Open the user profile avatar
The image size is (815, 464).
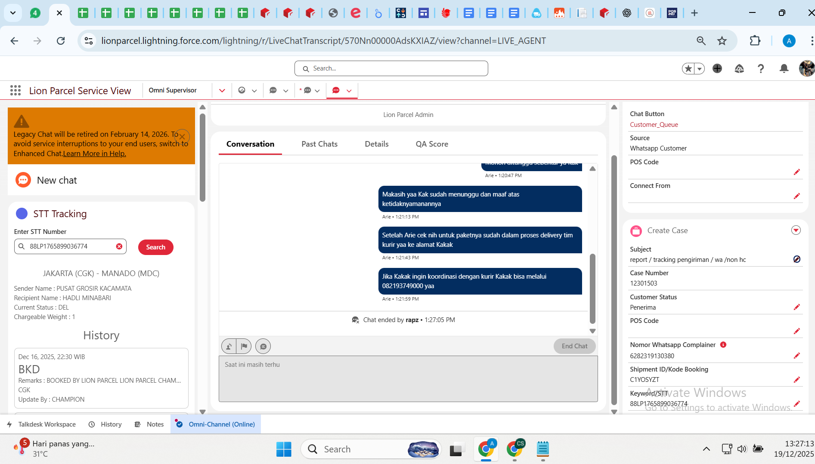pyautogui.click(x=806, y=68)
